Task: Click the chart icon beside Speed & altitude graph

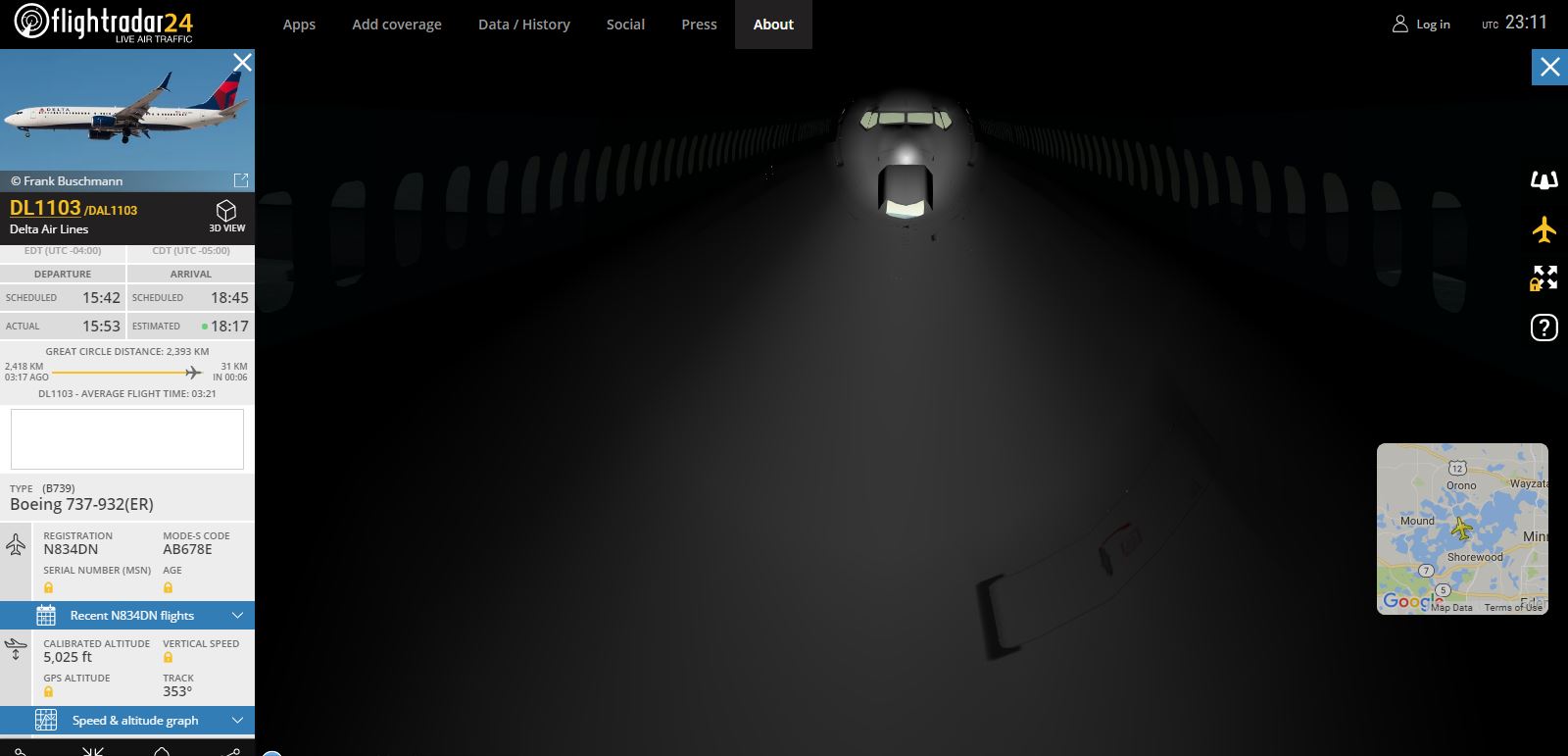Action: point(46,721)
